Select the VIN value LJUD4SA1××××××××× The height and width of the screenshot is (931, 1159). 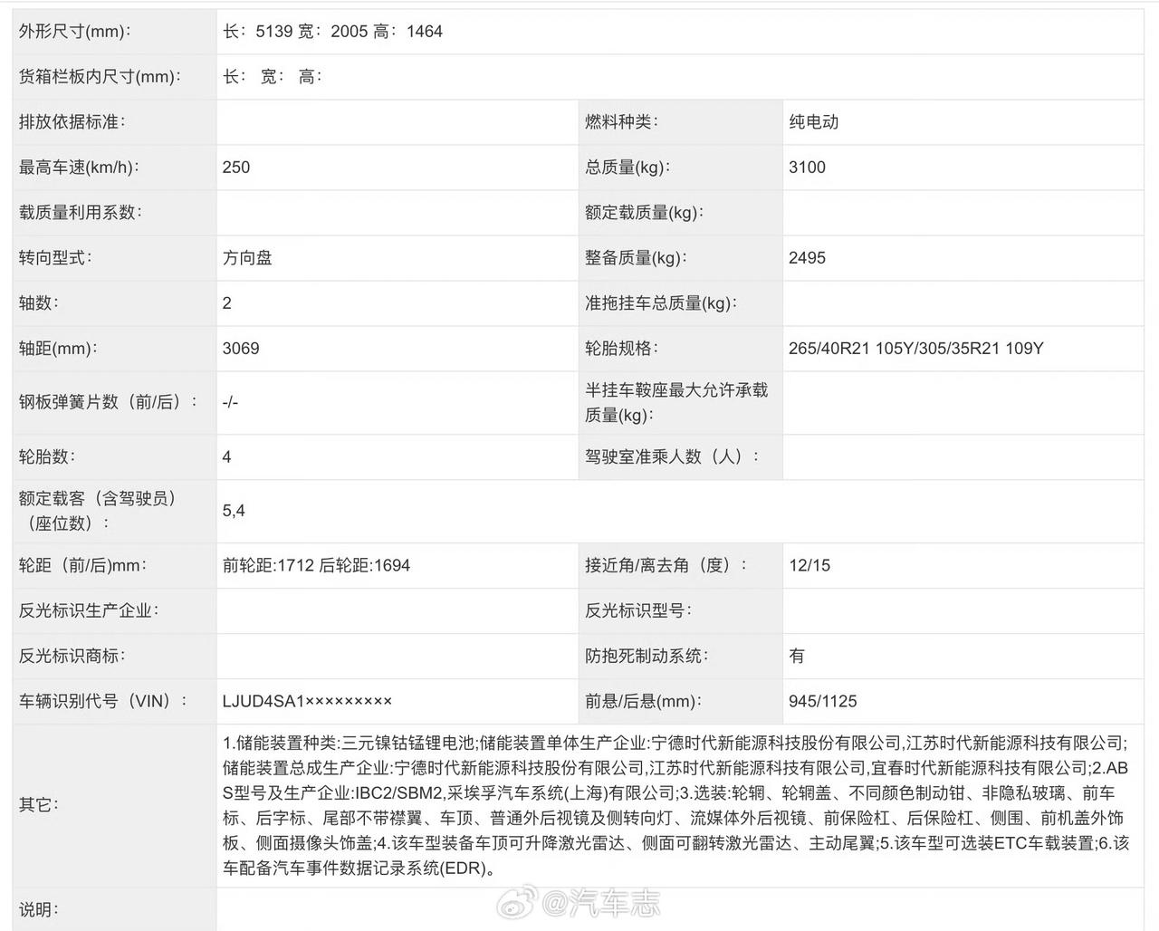coord(308,701)
